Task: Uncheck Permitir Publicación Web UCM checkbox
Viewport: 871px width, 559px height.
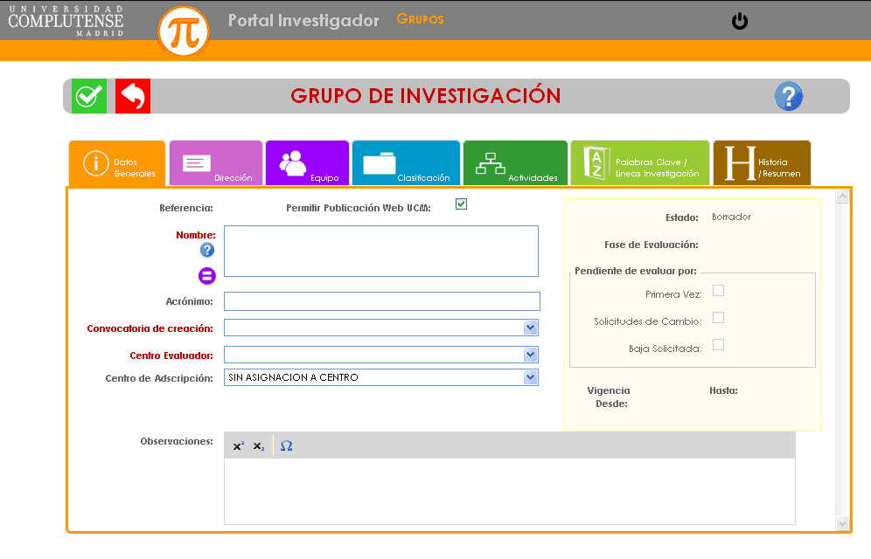Action: (461, 204)
